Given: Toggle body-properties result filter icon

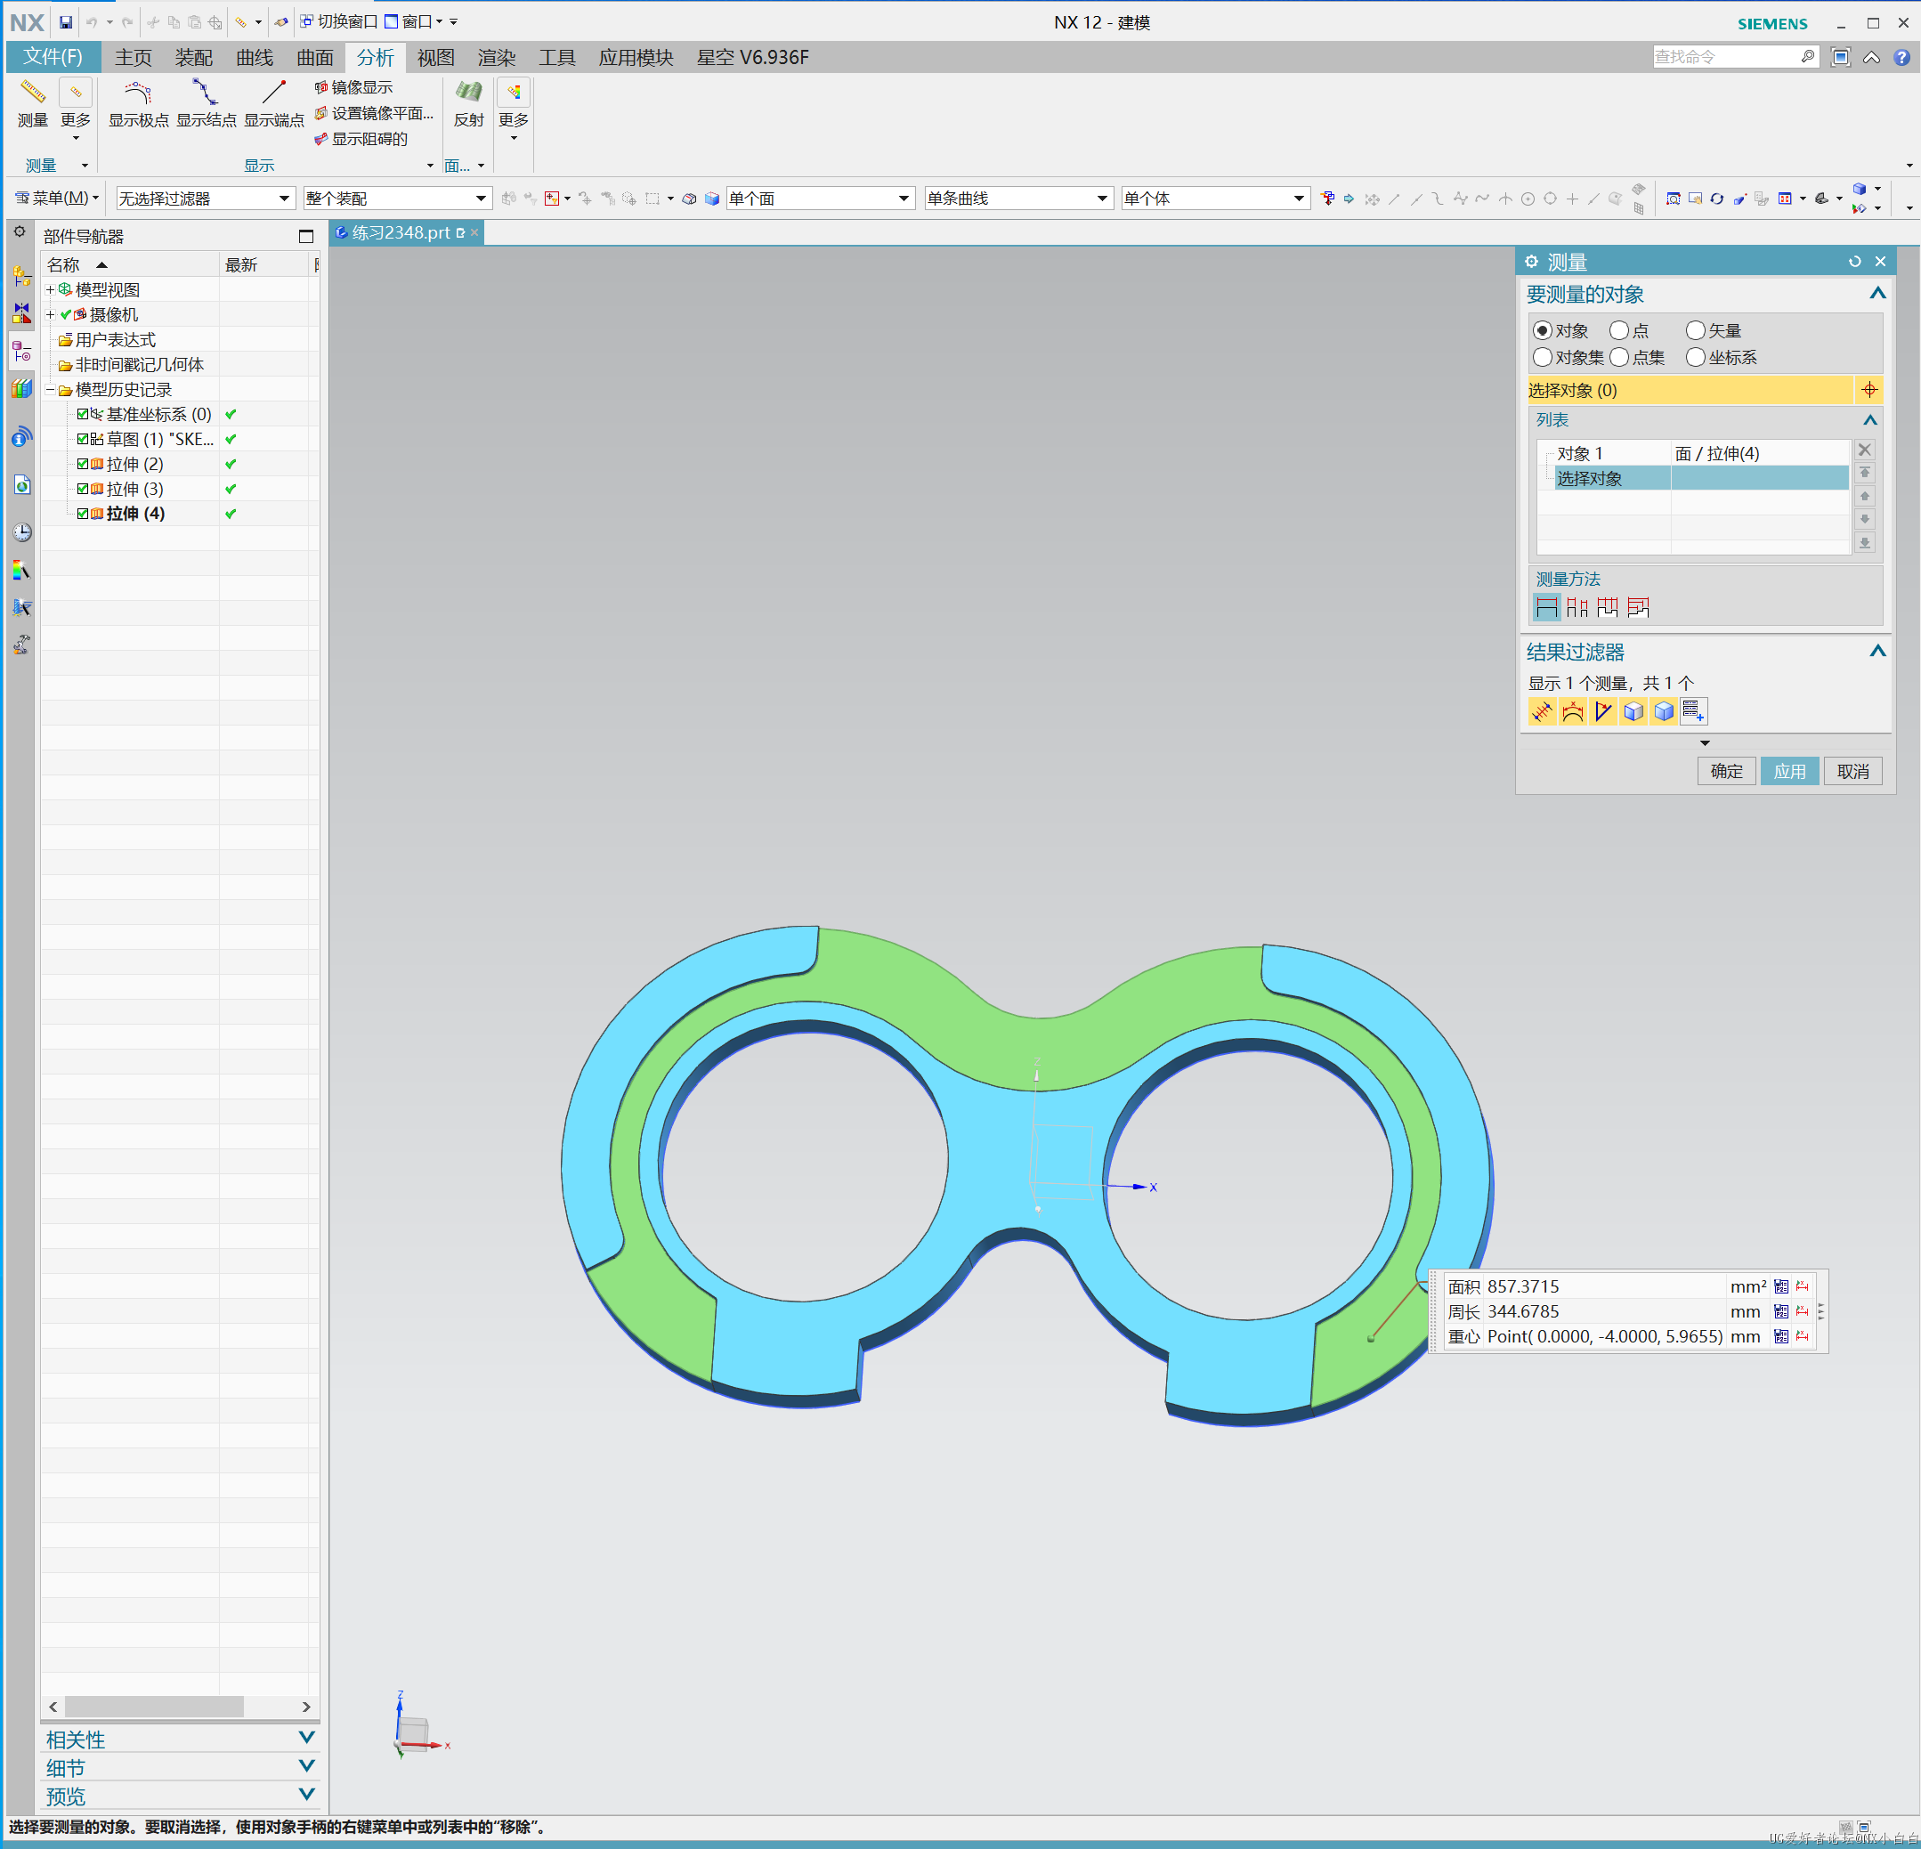Looking at the screenshot, I should 1663,710.
